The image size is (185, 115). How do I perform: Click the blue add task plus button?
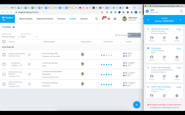pyautogui.click(x=136, y=104)
